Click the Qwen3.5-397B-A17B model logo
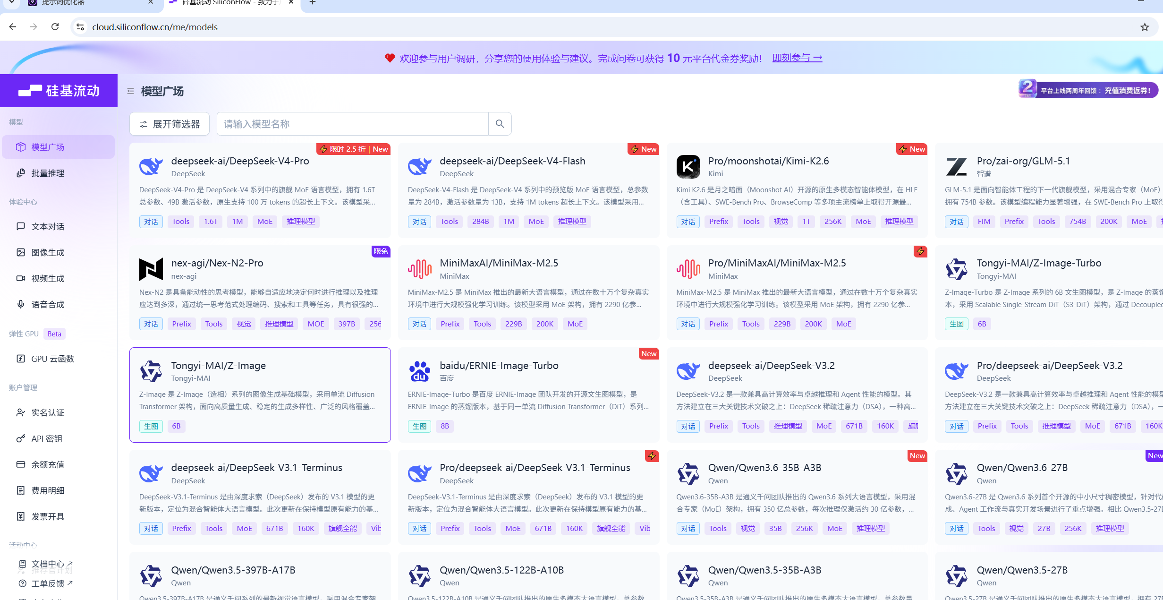 (151, 576)
